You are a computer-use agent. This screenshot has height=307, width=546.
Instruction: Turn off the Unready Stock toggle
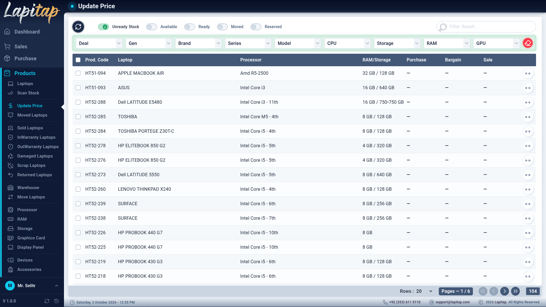104,27
